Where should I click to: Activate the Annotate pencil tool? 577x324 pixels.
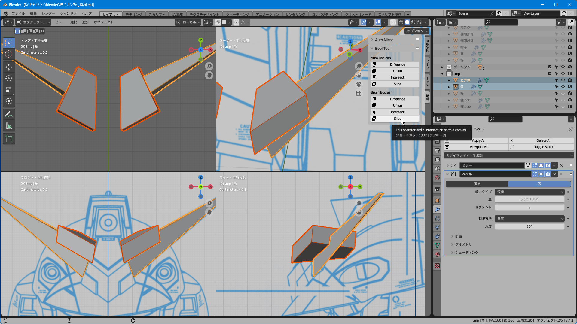[x=9, y=114]
